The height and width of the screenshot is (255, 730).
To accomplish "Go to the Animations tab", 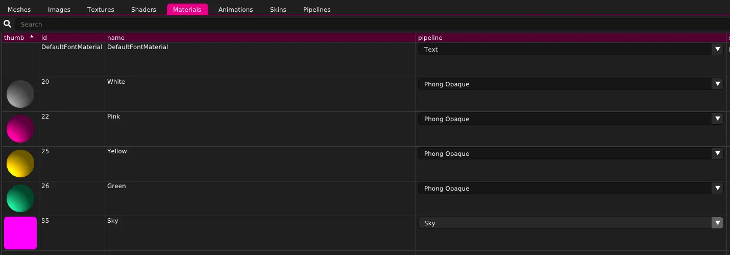I will point(235,10).
